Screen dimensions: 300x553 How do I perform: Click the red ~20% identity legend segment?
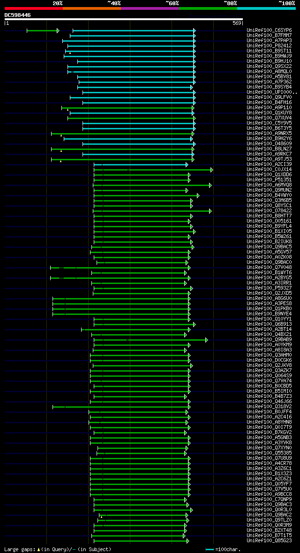[34, 8]
